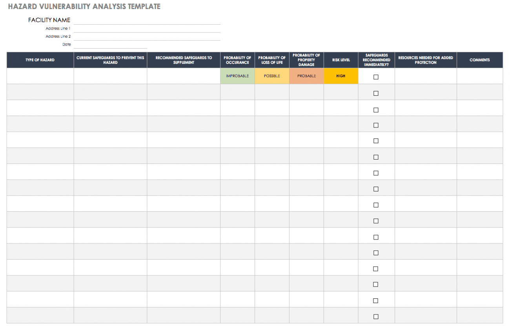Select the orange HIGH risk level cell

click(x=341, y=76)
